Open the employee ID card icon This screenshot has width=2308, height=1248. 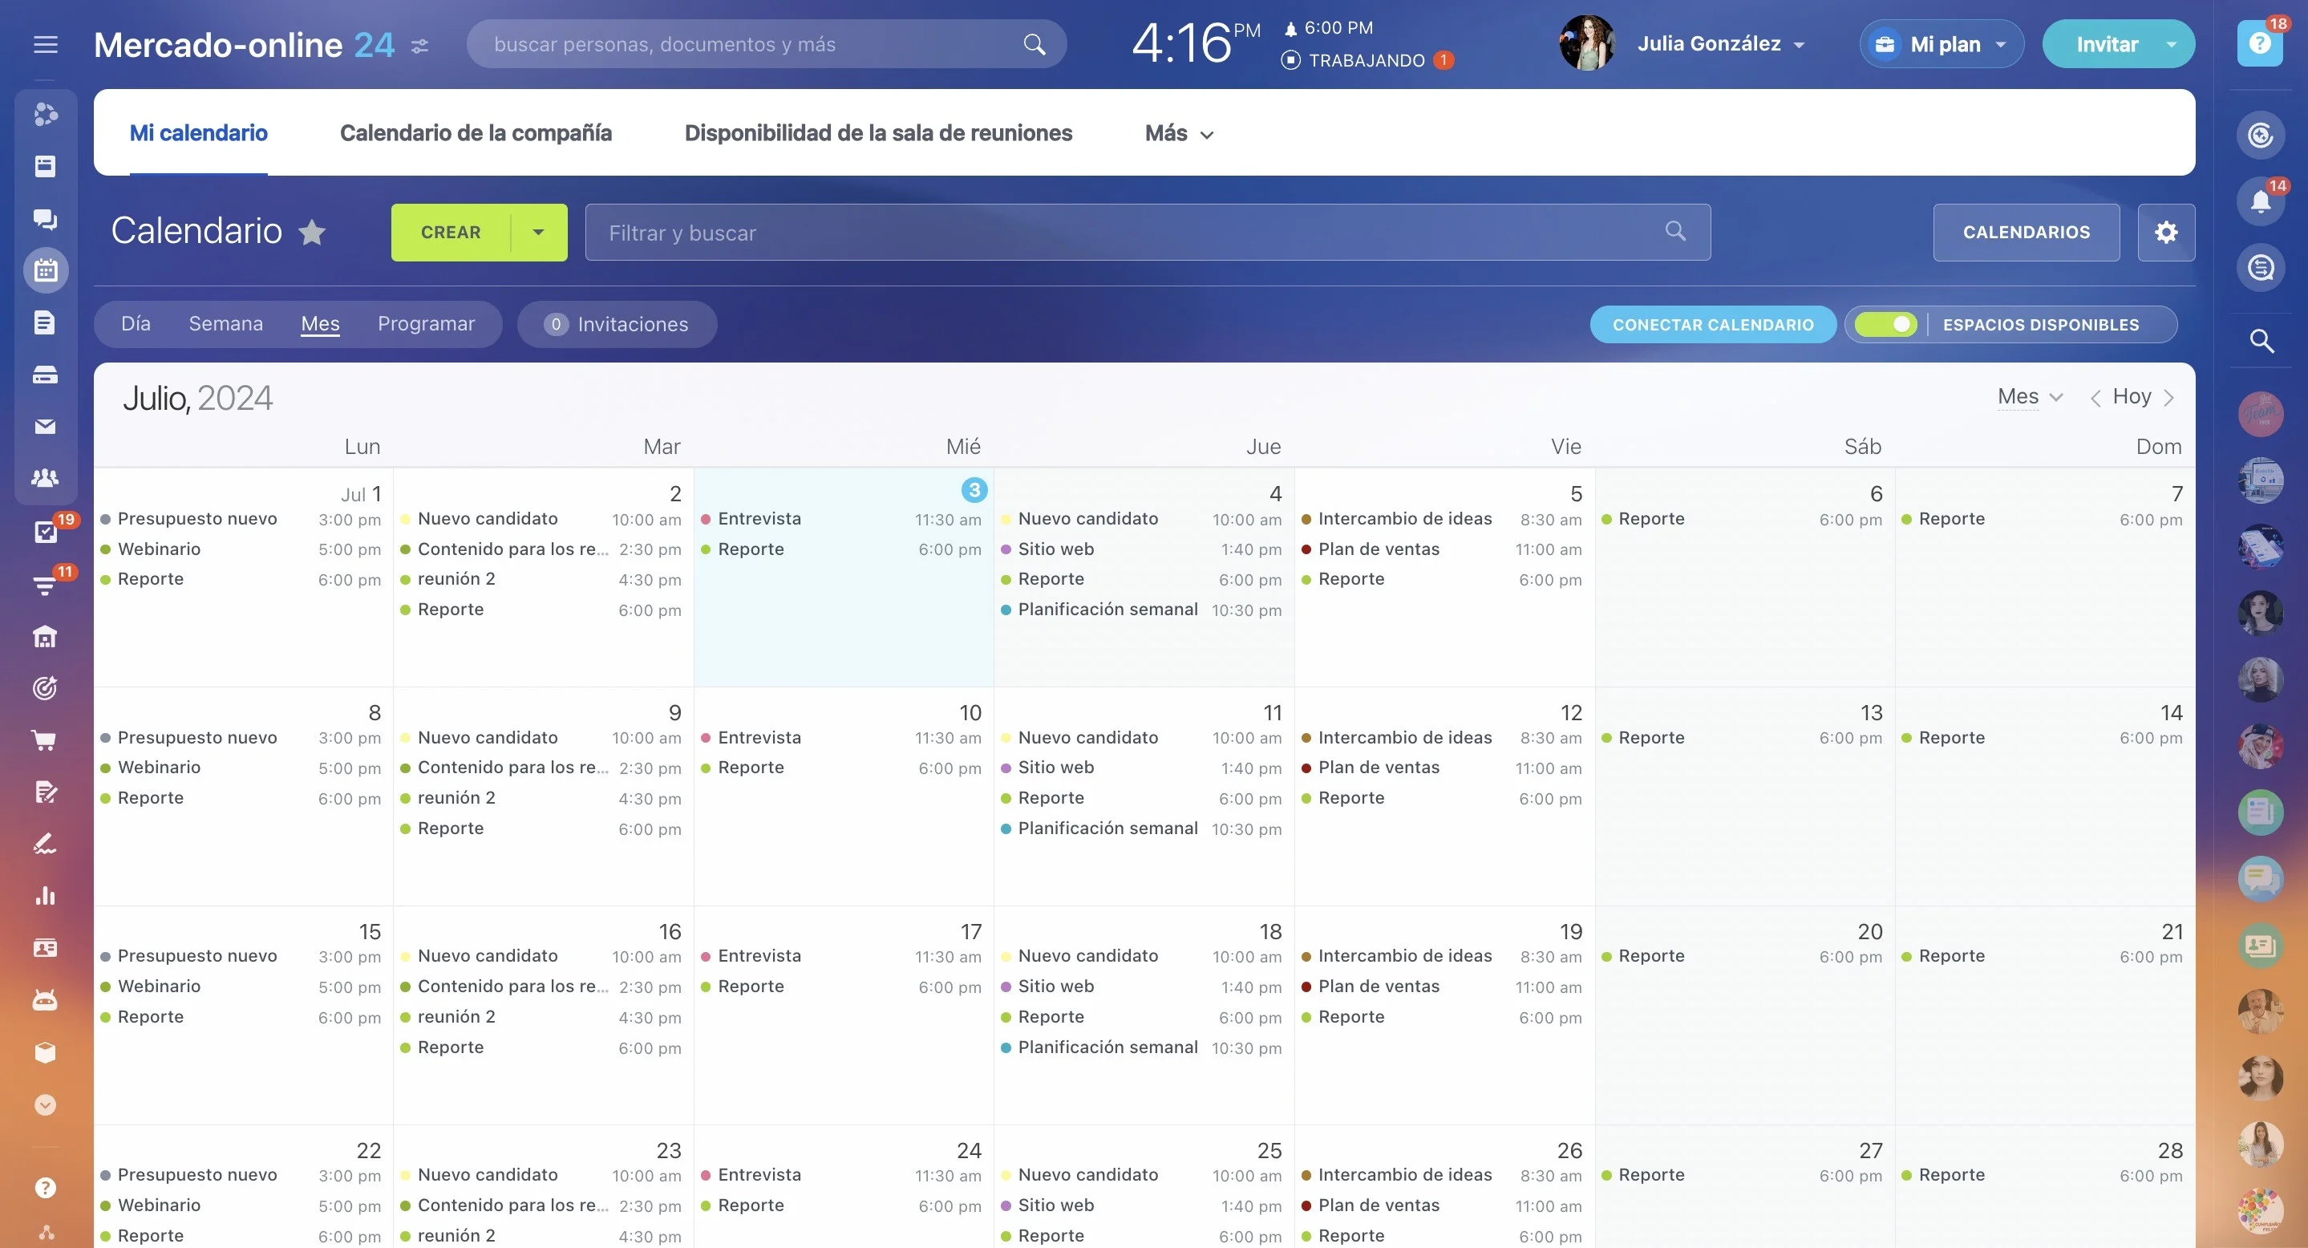click(x=46, y=948)
